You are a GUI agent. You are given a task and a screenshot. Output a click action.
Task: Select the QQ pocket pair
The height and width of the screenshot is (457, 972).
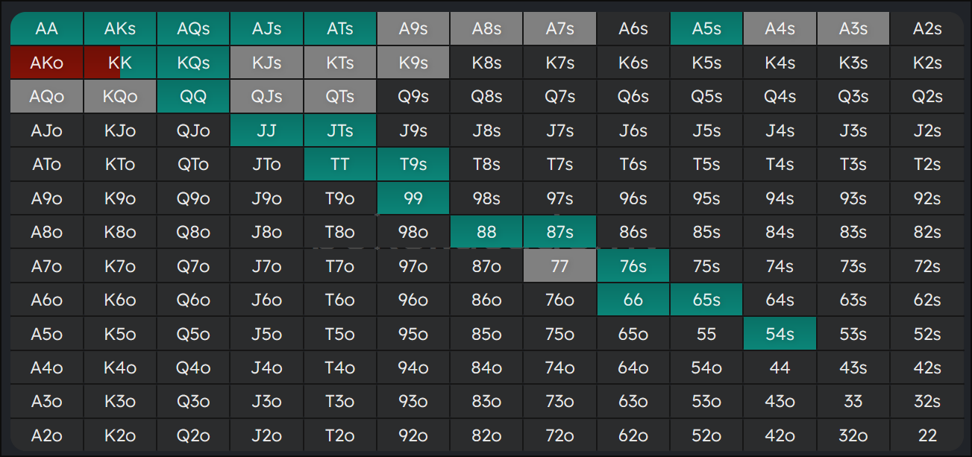(193, 97)
